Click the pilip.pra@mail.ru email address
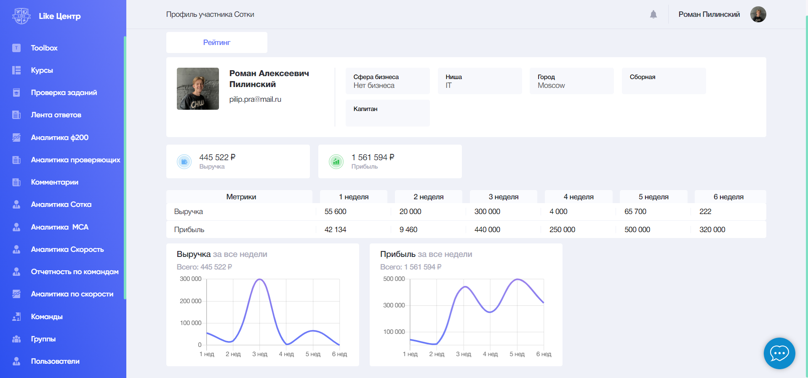 click(255, 99)
